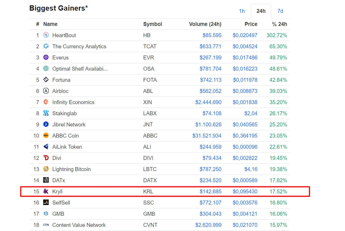Viewport: 345px width, 231px height.
Task: Open the Content Value Network name link
Action: pyautogui.click(x=79, y=225)
